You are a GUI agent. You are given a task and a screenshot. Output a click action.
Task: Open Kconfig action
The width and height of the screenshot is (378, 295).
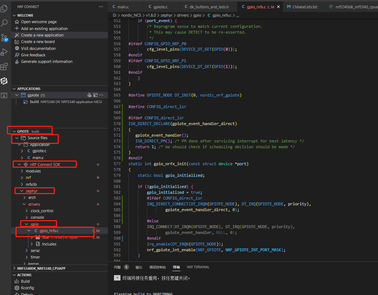(x=27, y=288)
